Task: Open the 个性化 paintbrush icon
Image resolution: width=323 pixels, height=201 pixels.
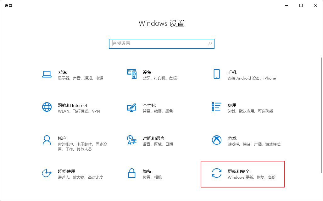Action: pyautogui.click(x=132, y=107)
